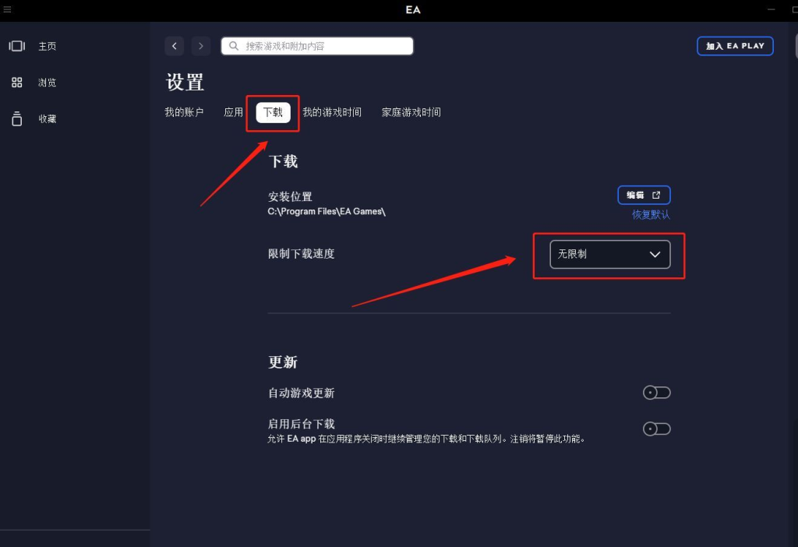Image resolution: width=798 pixels, height=547 pixels.
Task: Click the 设置 page heading
Action: coord(185,82)
